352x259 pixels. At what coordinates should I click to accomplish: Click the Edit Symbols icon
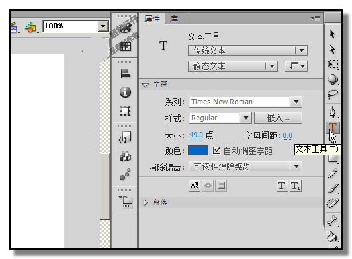pos(32,27)
